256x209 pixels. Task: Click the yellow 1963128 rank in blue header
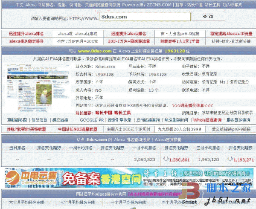pyautogui.click(x=175, y=51)
